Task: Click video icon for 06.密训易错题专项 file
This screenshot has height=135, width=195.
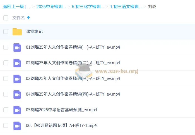Action: point(17,125)
